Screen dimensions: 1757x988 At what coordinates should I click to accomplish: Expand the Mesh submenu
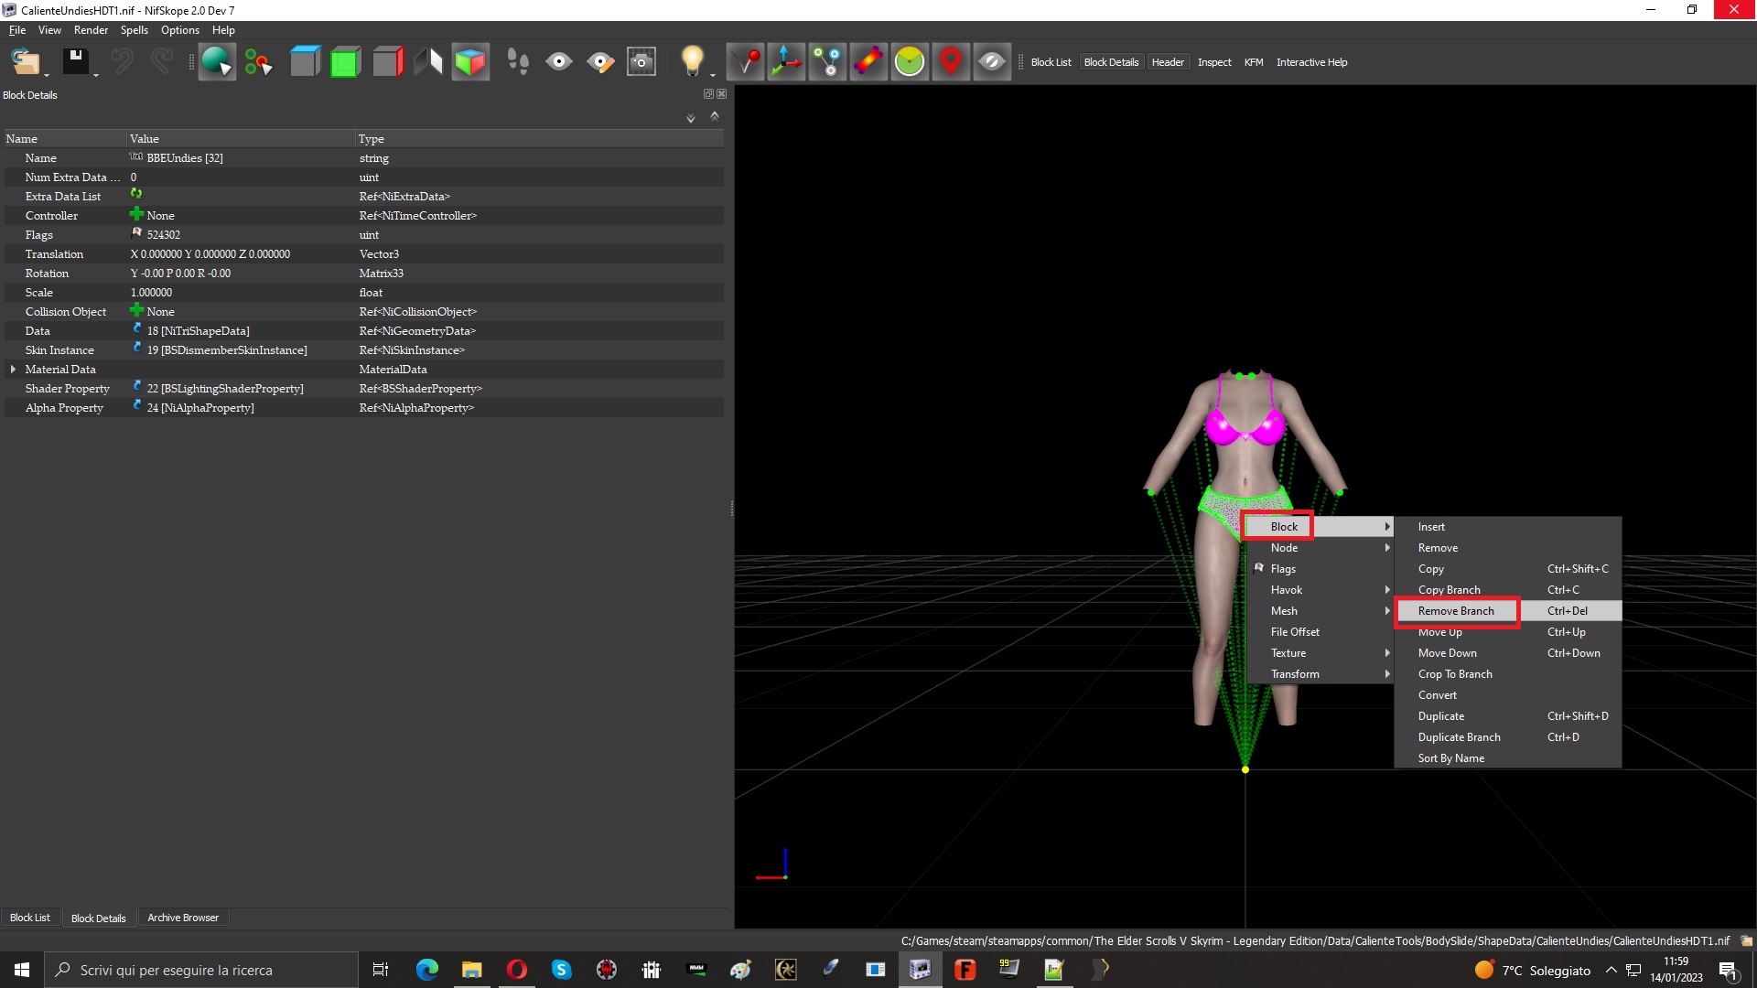pyautogui.click(x=1320, y=611)
